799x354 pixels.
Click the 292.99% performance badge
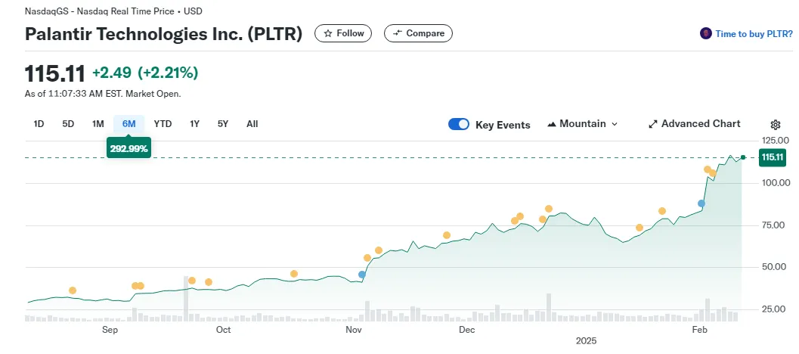[x=129, y=148]
